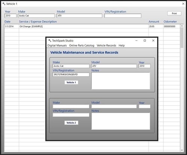Click the Print button
Screen dimensions: 187x155
pyautogui.click(x=174, y=13)
